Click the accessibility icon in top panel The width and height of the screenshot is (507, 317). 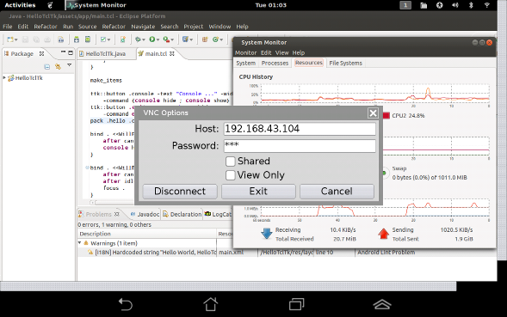[439, 5]
